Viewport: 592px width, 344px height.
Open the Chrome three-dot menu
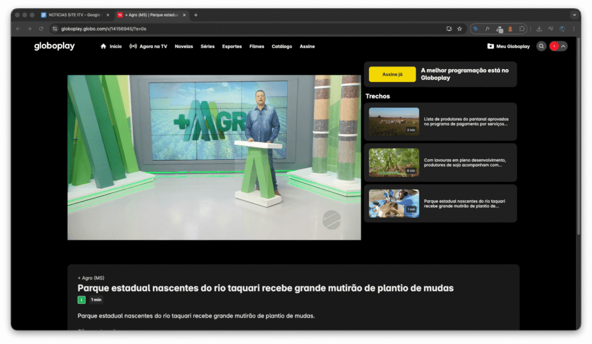point(573,29)
